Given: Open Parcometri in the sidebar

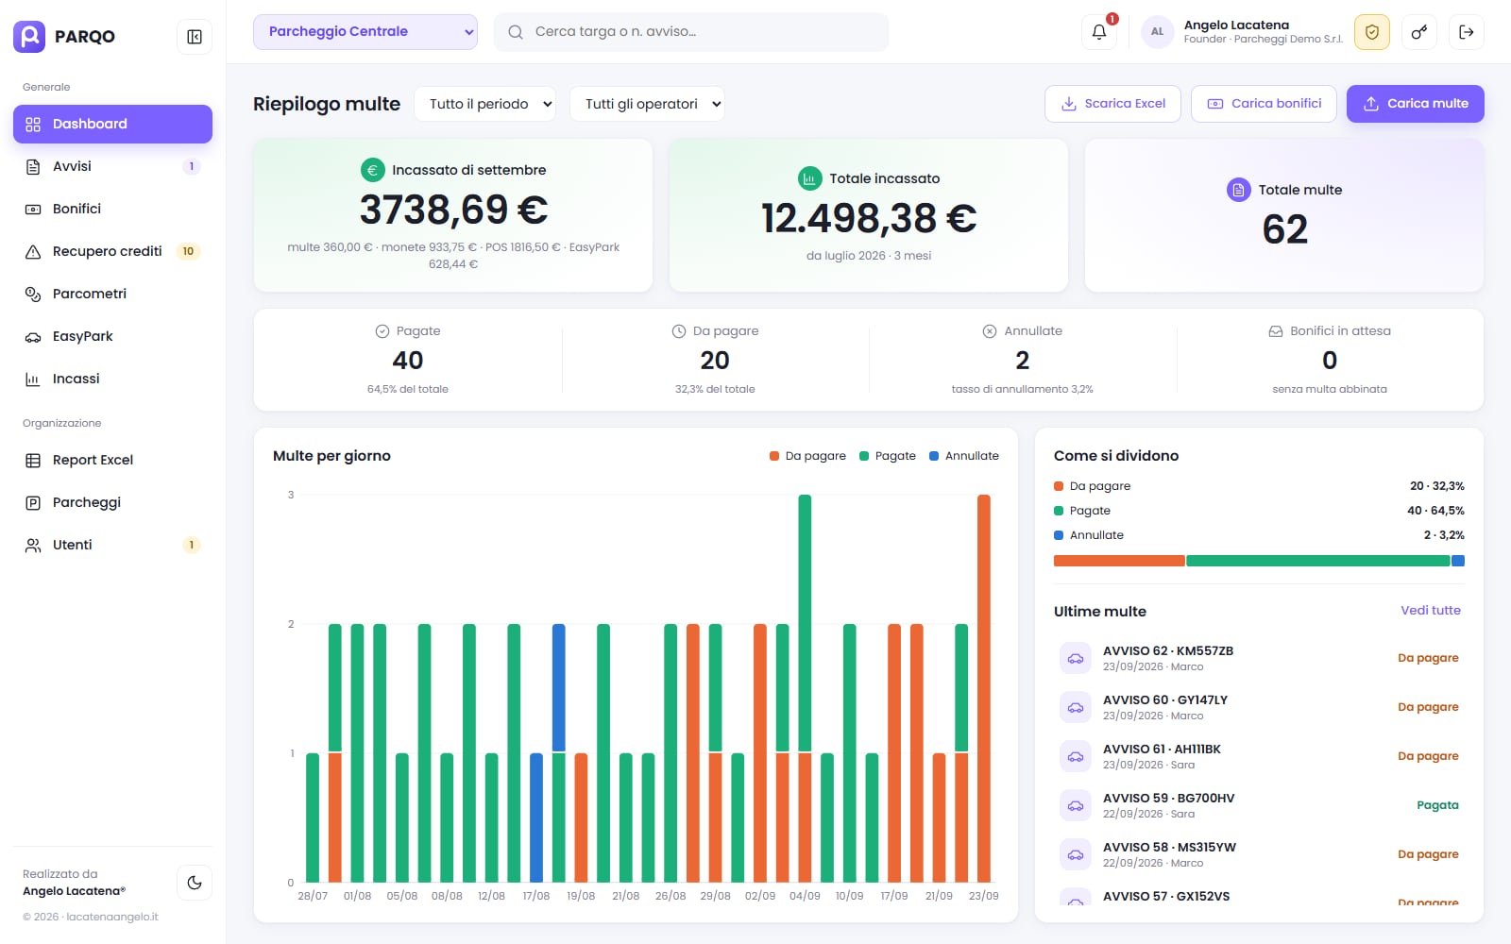Looking at the screenshot, I should (112, 294).
